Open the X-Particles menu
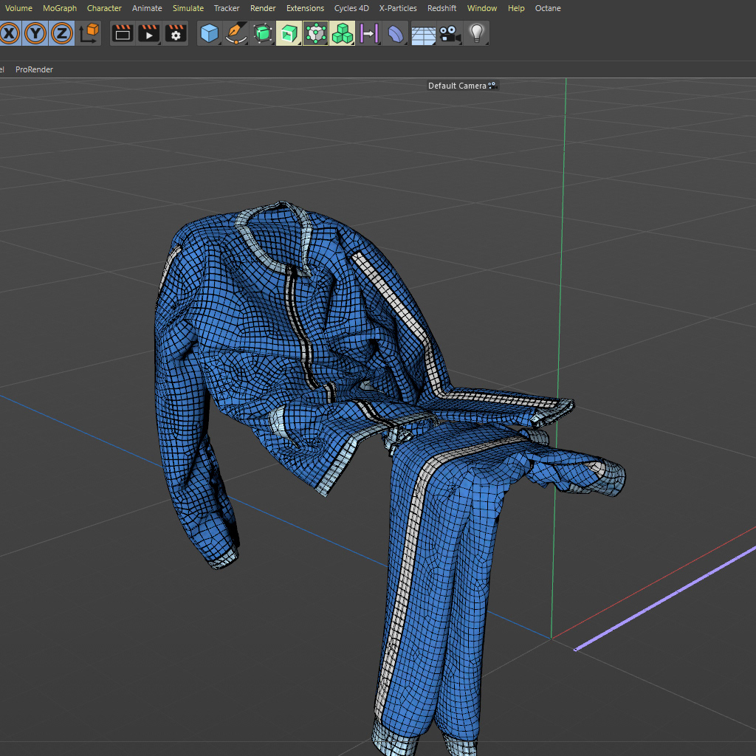The height and width of the screenshot is (756, 756). [398, 8]
